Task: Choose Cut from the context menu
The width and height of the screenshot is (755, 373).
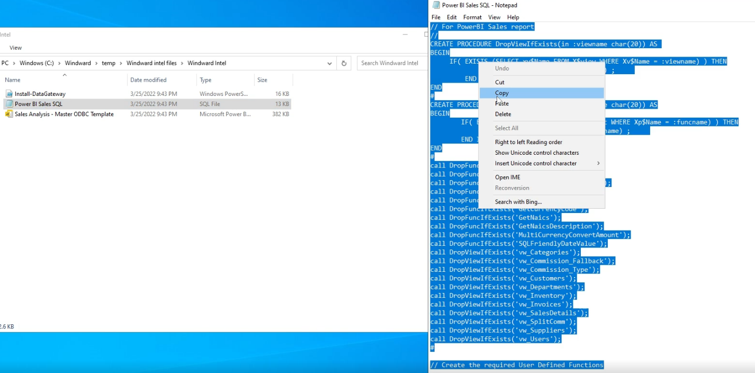Action: [542, 82]
